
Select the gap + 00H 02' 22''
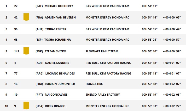coord(172,106)
